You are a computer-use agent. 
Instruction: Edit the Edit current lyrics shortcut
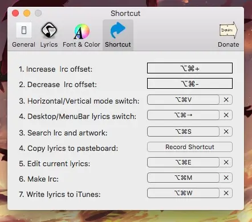(x=183, y=162)
